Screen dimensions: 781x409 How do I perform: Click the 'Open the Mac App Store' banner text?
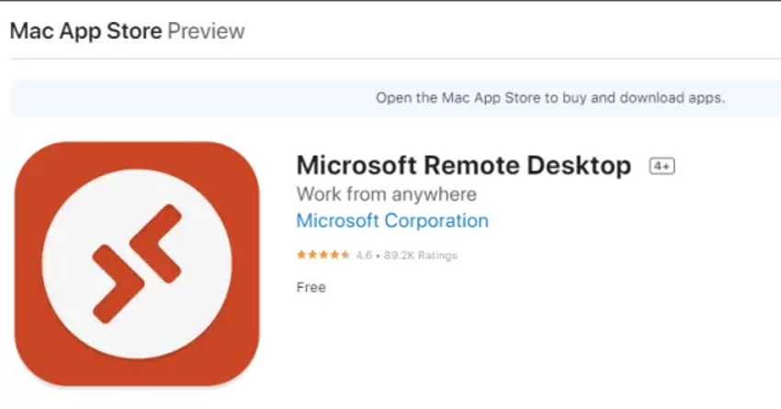(x=549, y=98)
